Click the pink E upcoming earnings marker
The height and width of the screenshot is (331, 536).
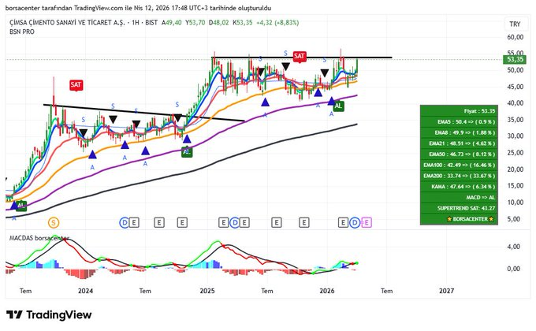point(367,223)
